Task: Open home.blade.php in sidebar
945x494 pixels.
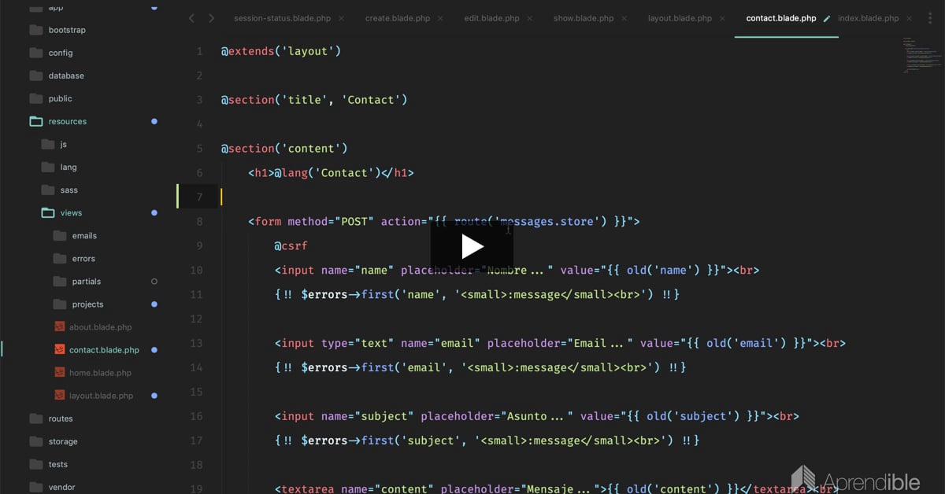Action: [x=100, y=372]
